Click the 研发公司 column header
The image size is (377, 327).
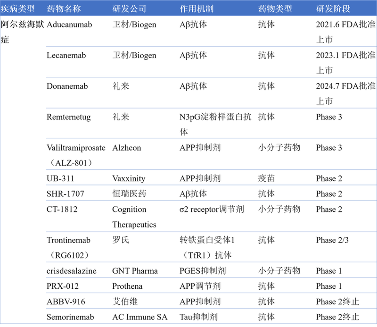click(129, 8)
